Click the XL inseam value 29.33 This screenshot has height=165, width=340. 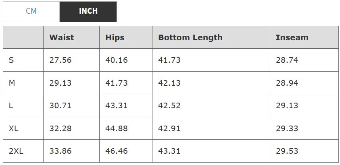(x=287, y=128)
